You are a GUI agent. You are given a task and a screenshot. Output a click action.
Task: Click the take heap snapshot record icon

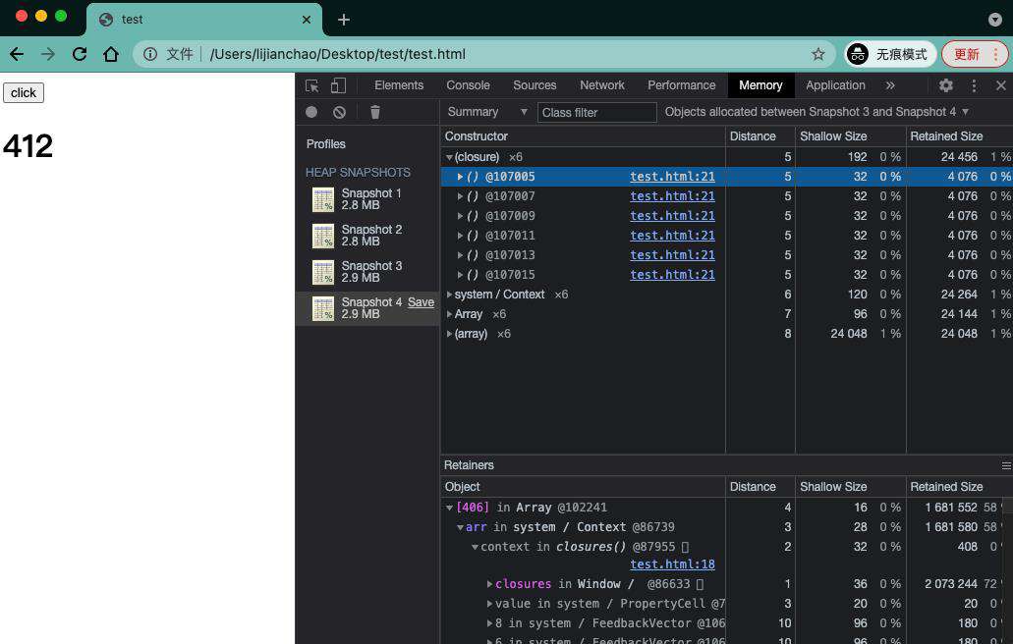(x=311, y=112)
